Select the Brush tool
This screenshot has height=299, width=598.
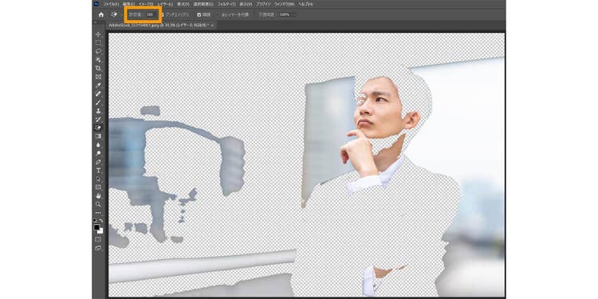point(98,102)
